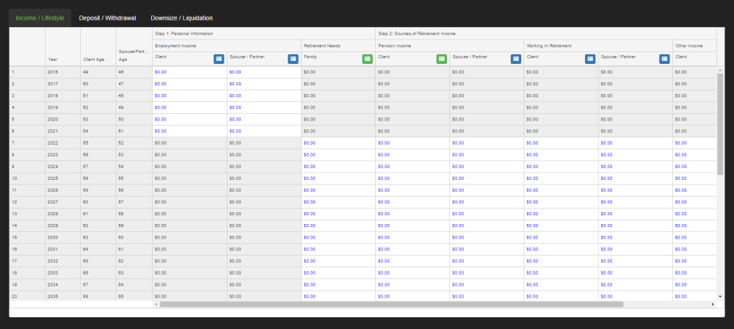Click the horizontal scrollbar left arrow
This screenshot has height=329, width=734.
tap(156, 304)
